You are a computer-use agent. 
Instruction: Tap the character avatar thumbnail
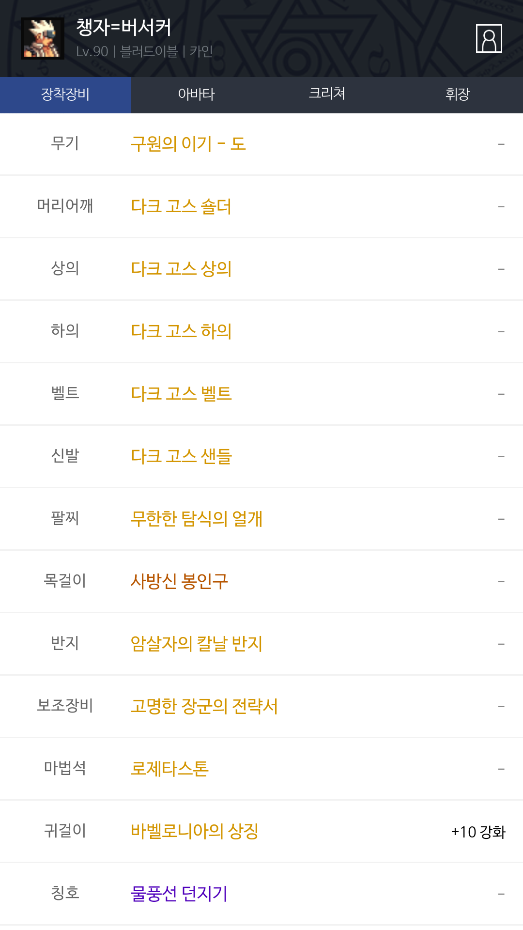[x=43, y=39]
